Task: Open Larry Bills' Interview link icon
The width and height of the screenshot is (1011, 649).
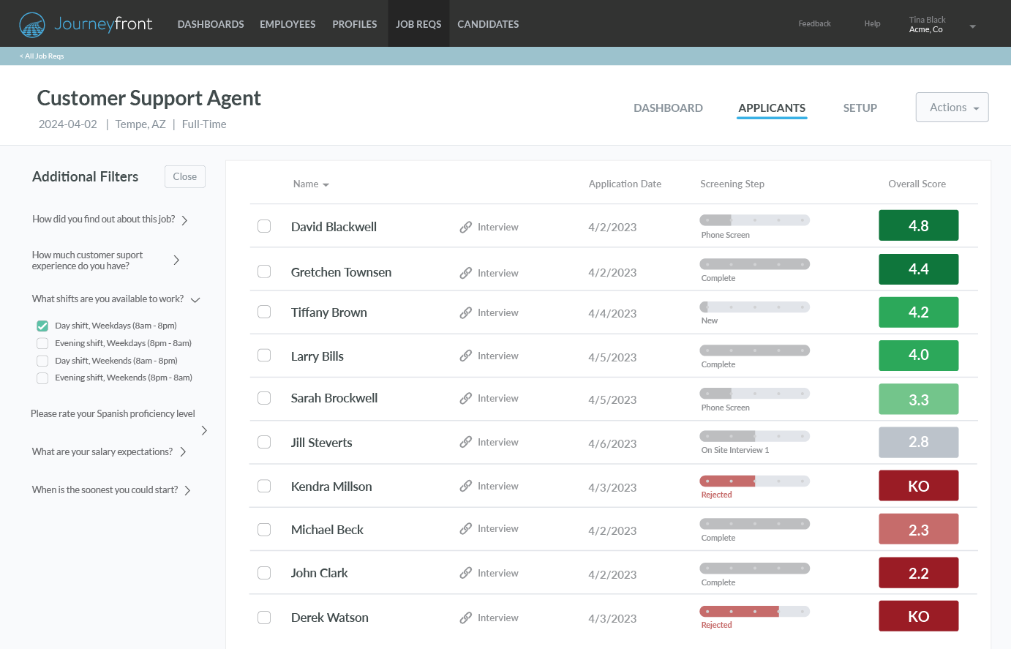Action: coord(466,356)
